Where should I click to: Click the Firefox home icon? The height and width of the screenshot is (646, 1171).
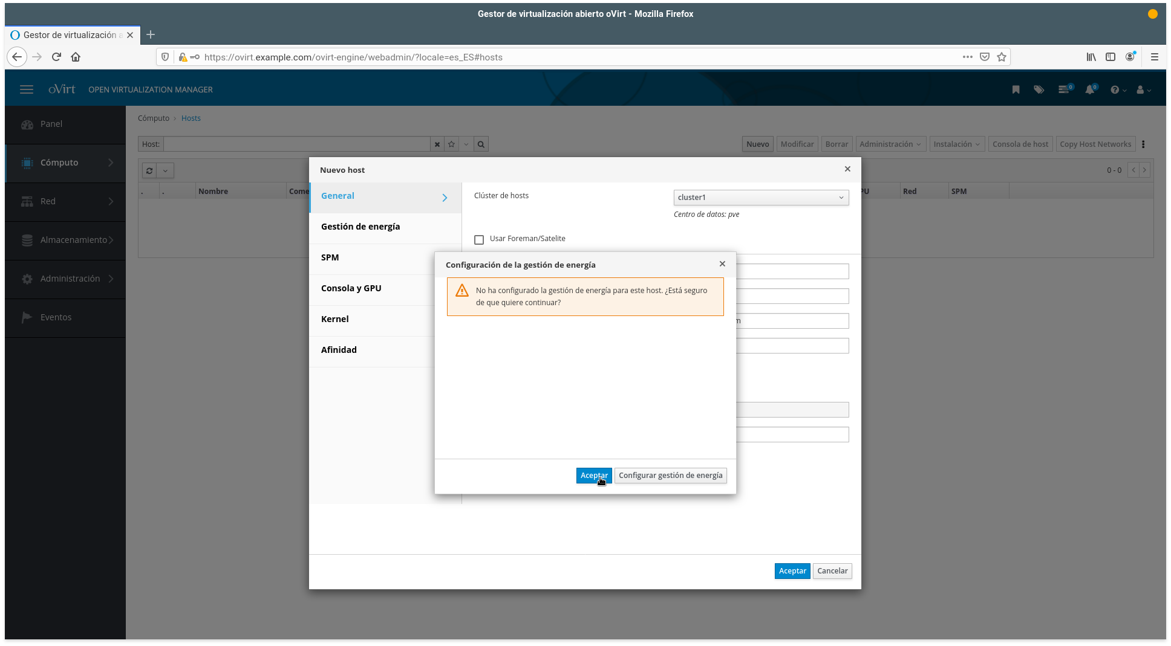click(x=76, y=57)
